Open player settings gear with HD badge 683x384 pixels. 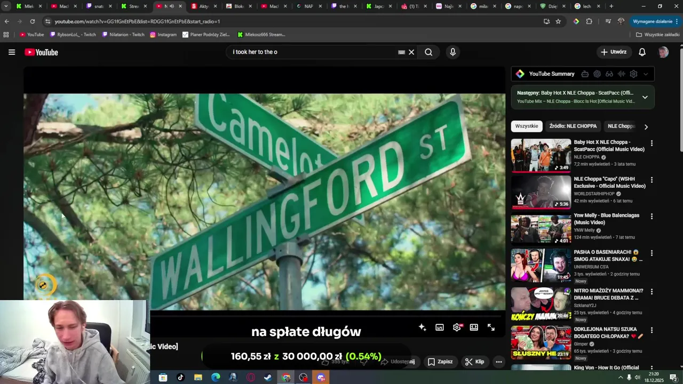[x=457, y=327]
